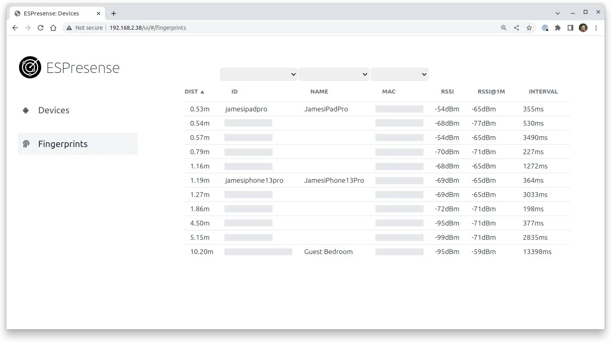
Task: Go back to the previous page
Action: (x=15, y=28)
